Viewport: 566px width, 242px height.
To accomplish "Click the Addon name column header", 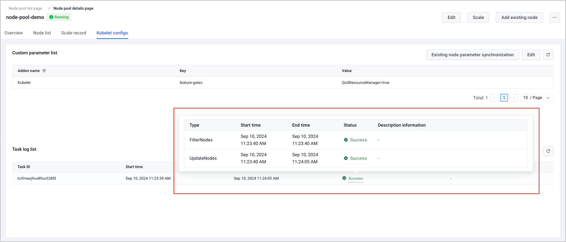I will point(29,71).
